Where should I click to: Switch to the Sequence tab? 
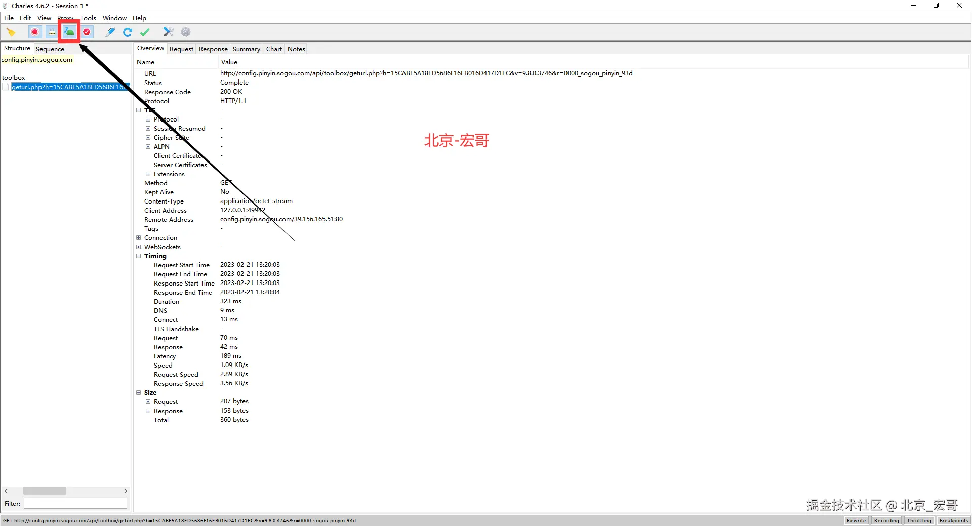coord(50,49)
